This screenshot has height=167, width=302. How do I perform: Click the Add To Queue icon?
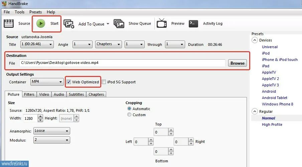tap(69, 24)
